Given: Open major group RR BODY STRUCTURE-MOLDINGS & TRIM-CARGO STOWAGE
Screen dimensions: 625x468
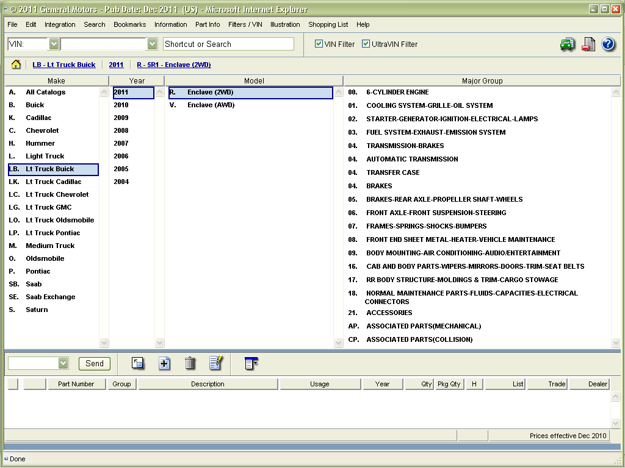Looking at the screenshot, I should 462,280.
